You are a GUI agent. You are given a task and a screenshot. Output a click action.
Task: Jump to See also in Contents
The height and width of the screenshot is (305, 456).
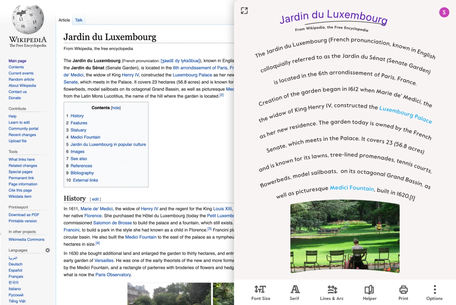pos(79,159)
